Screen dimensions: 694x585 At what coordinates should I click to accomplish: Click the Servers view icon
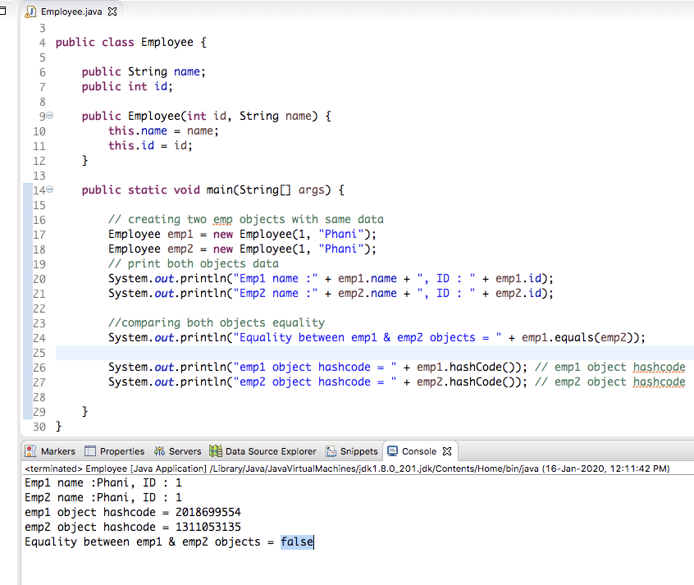[158, 450]
